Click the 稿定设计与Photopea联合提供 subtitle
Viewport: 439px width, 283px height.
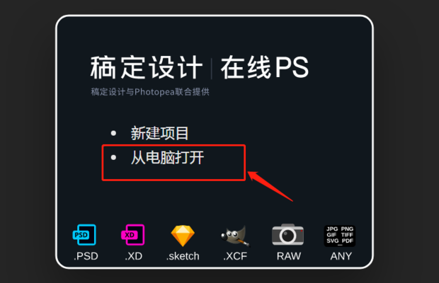(x=150, y=92)
